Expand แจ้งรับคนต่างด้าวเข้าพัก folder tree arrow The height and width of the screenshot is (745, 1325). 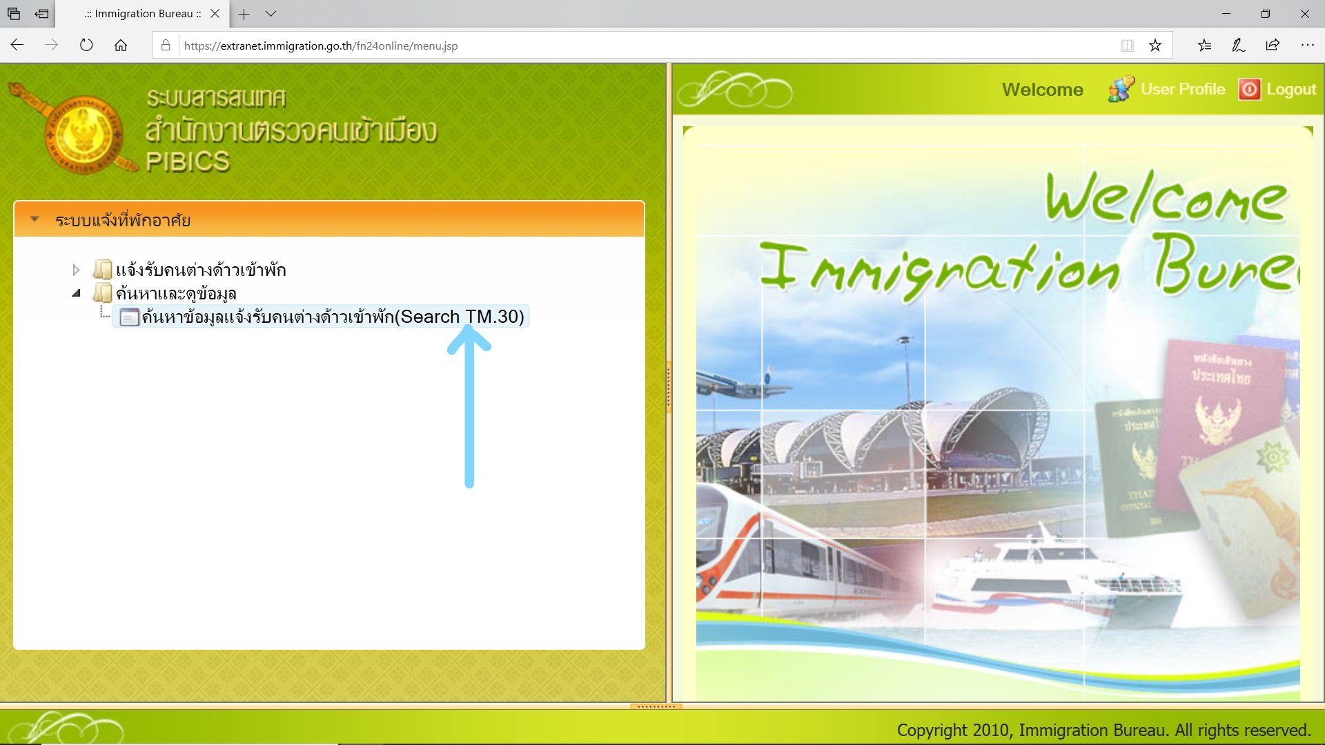tap(77, 270)
